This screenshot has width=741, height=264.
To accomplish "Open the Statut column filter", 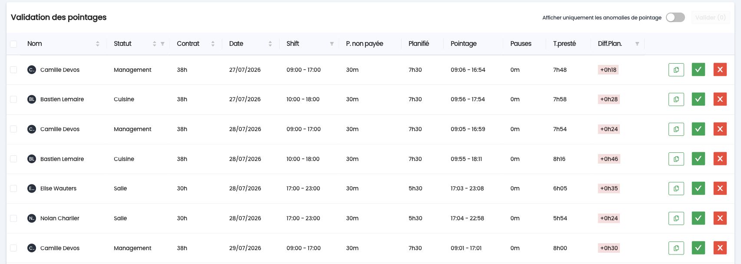I will pos(163,44).
